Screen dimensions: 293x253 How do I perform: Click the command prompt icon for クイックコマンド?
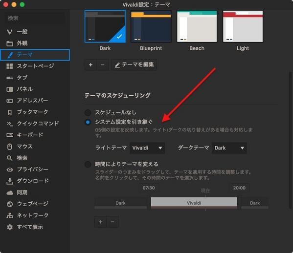10,124
